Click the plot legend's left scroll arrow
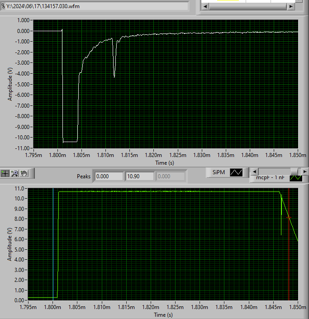Screen dimensions: 309x319 [254, 171]
